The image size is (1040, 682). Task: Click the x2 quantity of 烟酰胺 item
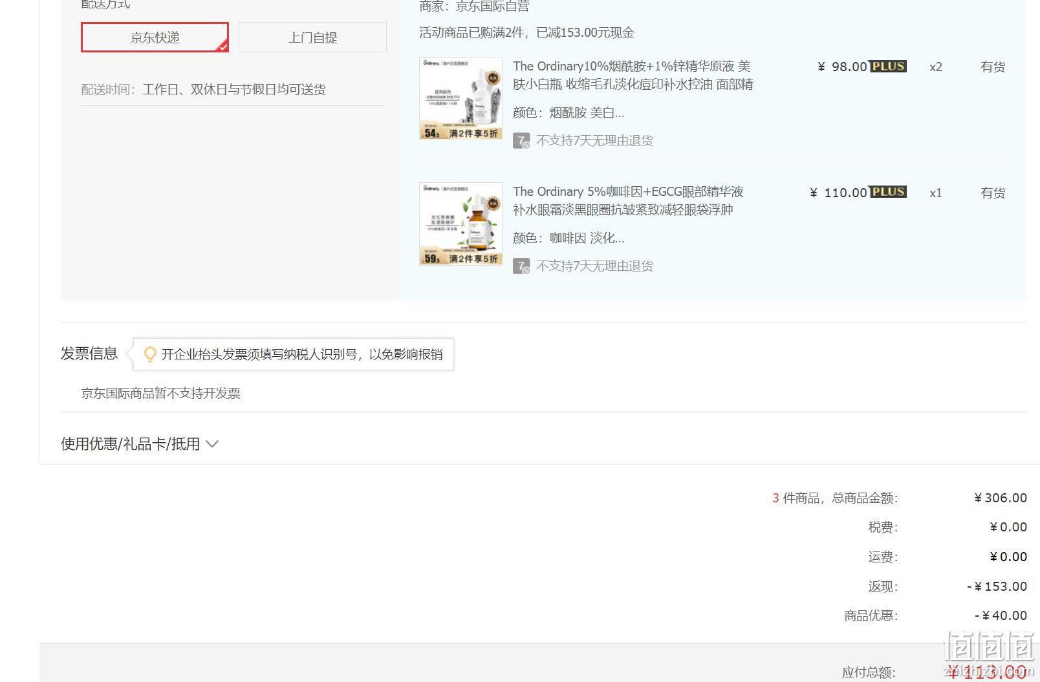click(x=936, y=67)
